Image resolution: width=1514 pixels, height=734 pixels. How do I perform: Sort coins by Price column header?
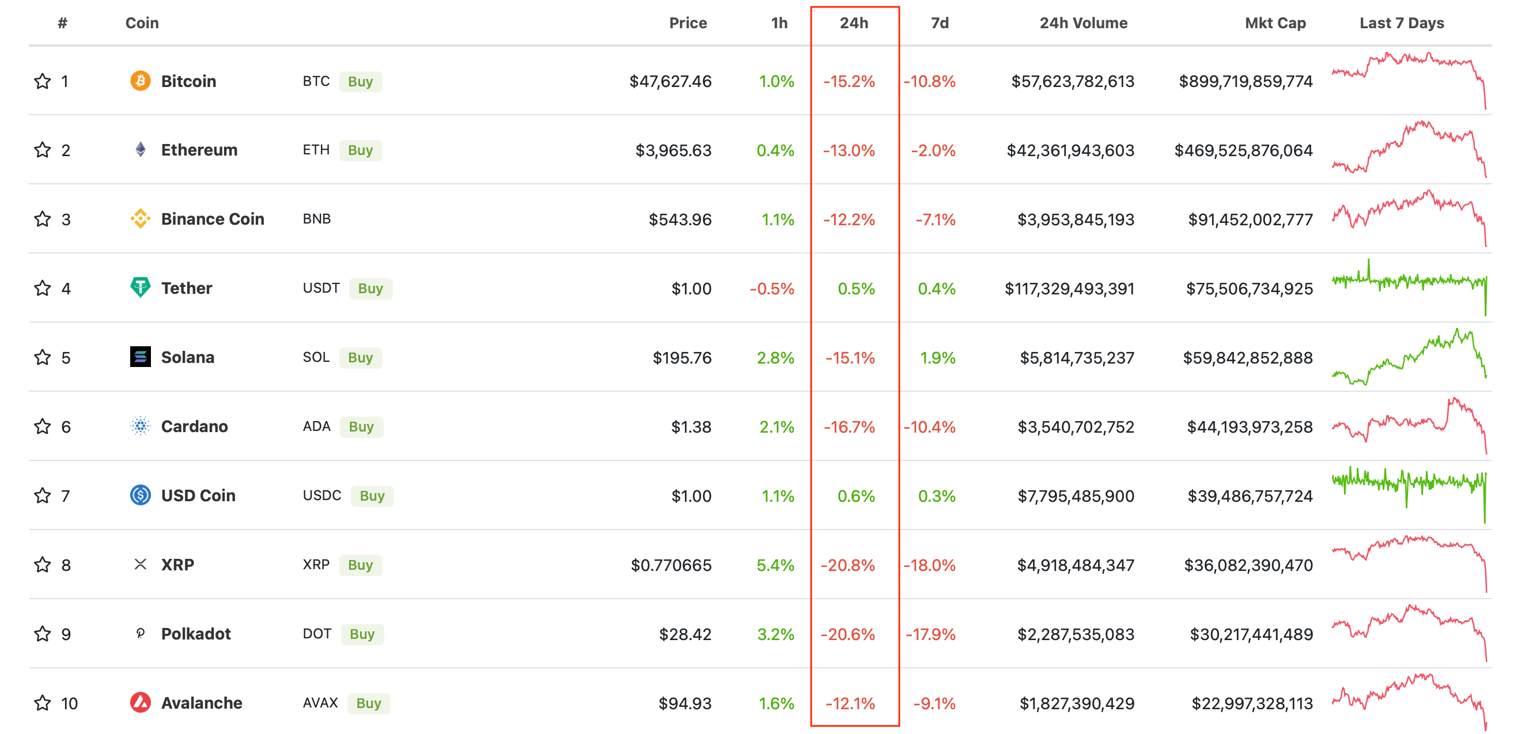[688, 23]
